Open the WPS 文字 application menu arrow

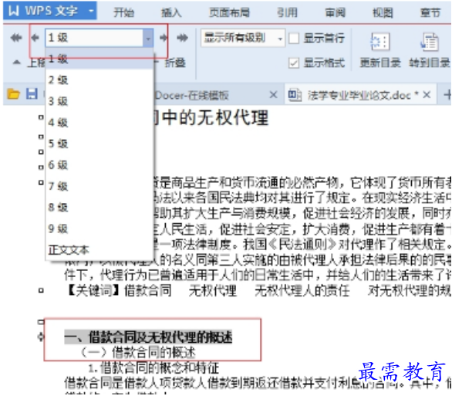point(91,11)
